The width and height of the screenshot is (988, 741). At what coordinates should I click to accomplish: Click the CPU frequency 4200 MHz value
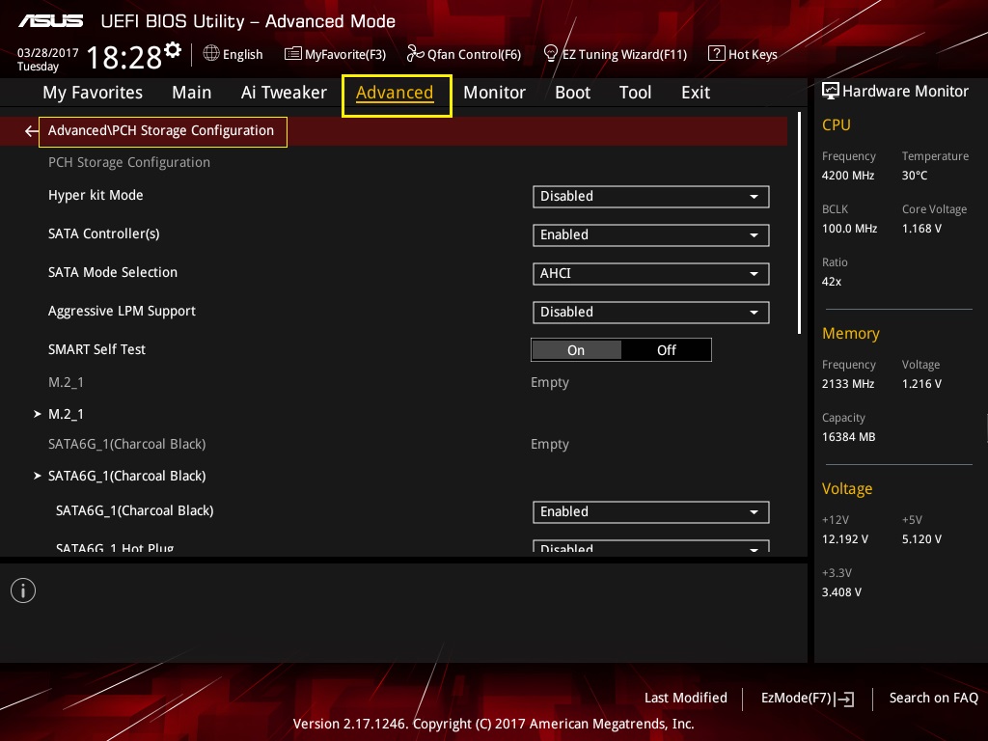[x=847, y=176]
